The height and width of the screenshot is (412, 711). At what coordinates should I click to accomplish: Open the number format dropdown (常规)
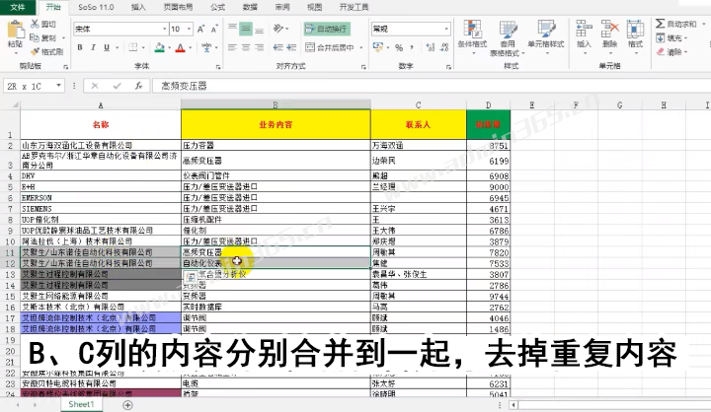(446, 29)
